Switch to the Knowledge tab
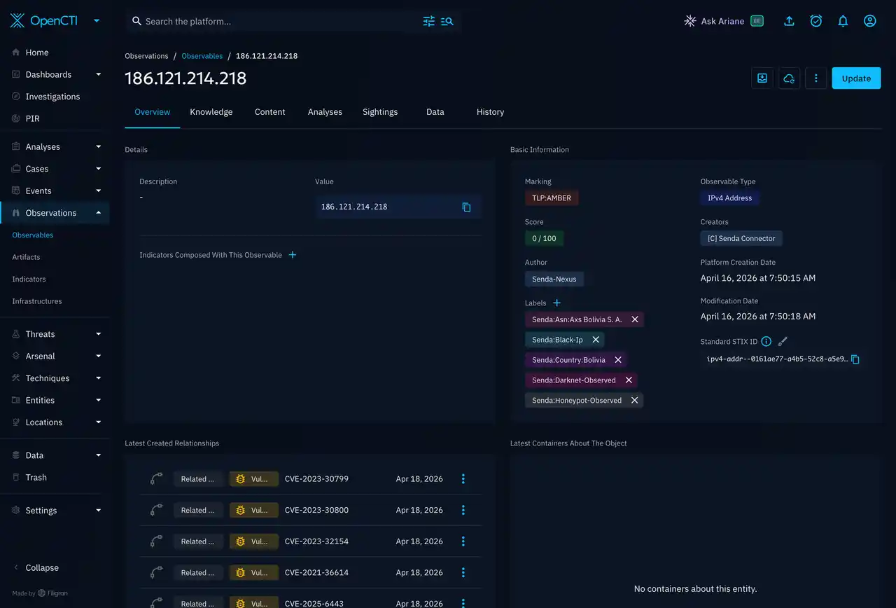The height and width of the screenshot is (608, 896). pos(211,112)
